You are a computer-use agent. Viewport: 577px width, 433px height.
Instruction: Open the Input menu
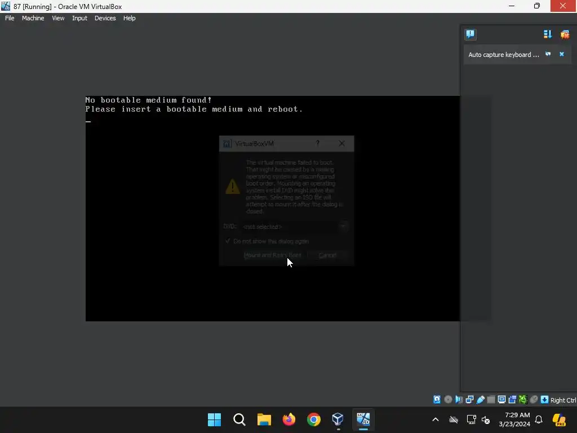(79, 18)
